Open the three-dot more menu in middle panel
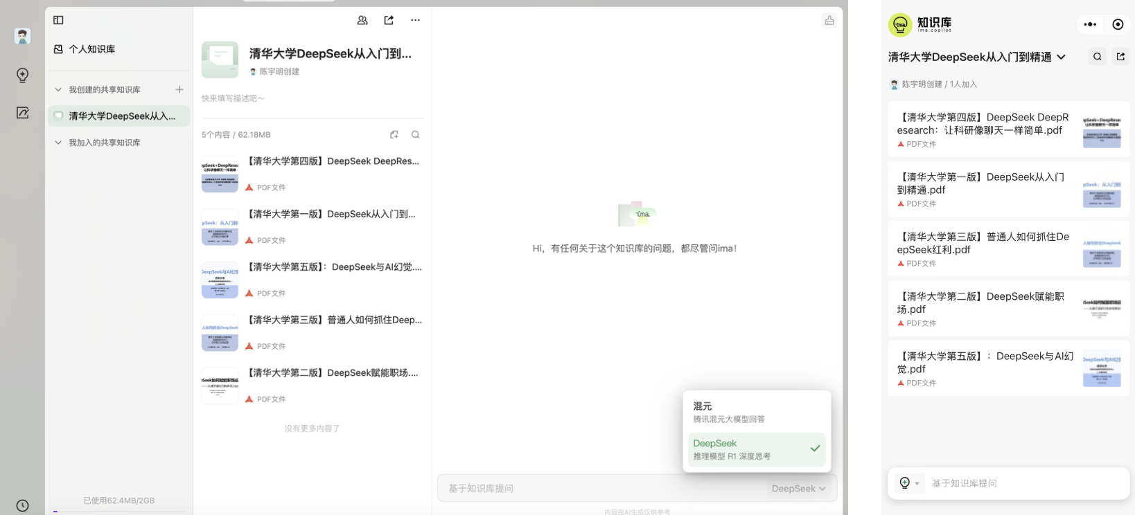The image size is (1135, 515). (415, 20)
